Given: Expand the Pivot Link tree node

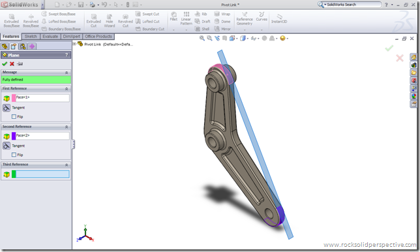Looking at the screenshot, I should (x=75, y=44).
